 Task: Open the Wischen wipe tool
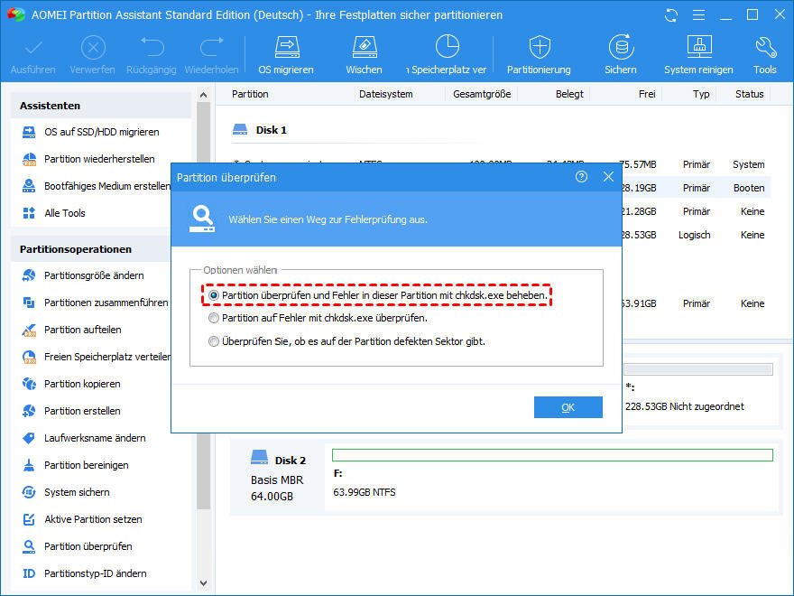pos(364,55)
